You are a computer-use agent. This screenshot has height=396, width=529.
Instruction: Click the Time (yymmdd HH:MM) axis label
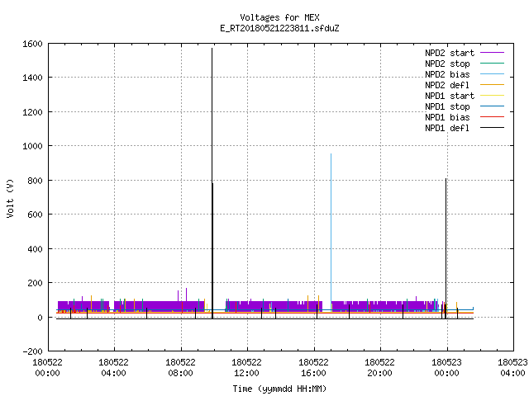[x=279, y=389]
